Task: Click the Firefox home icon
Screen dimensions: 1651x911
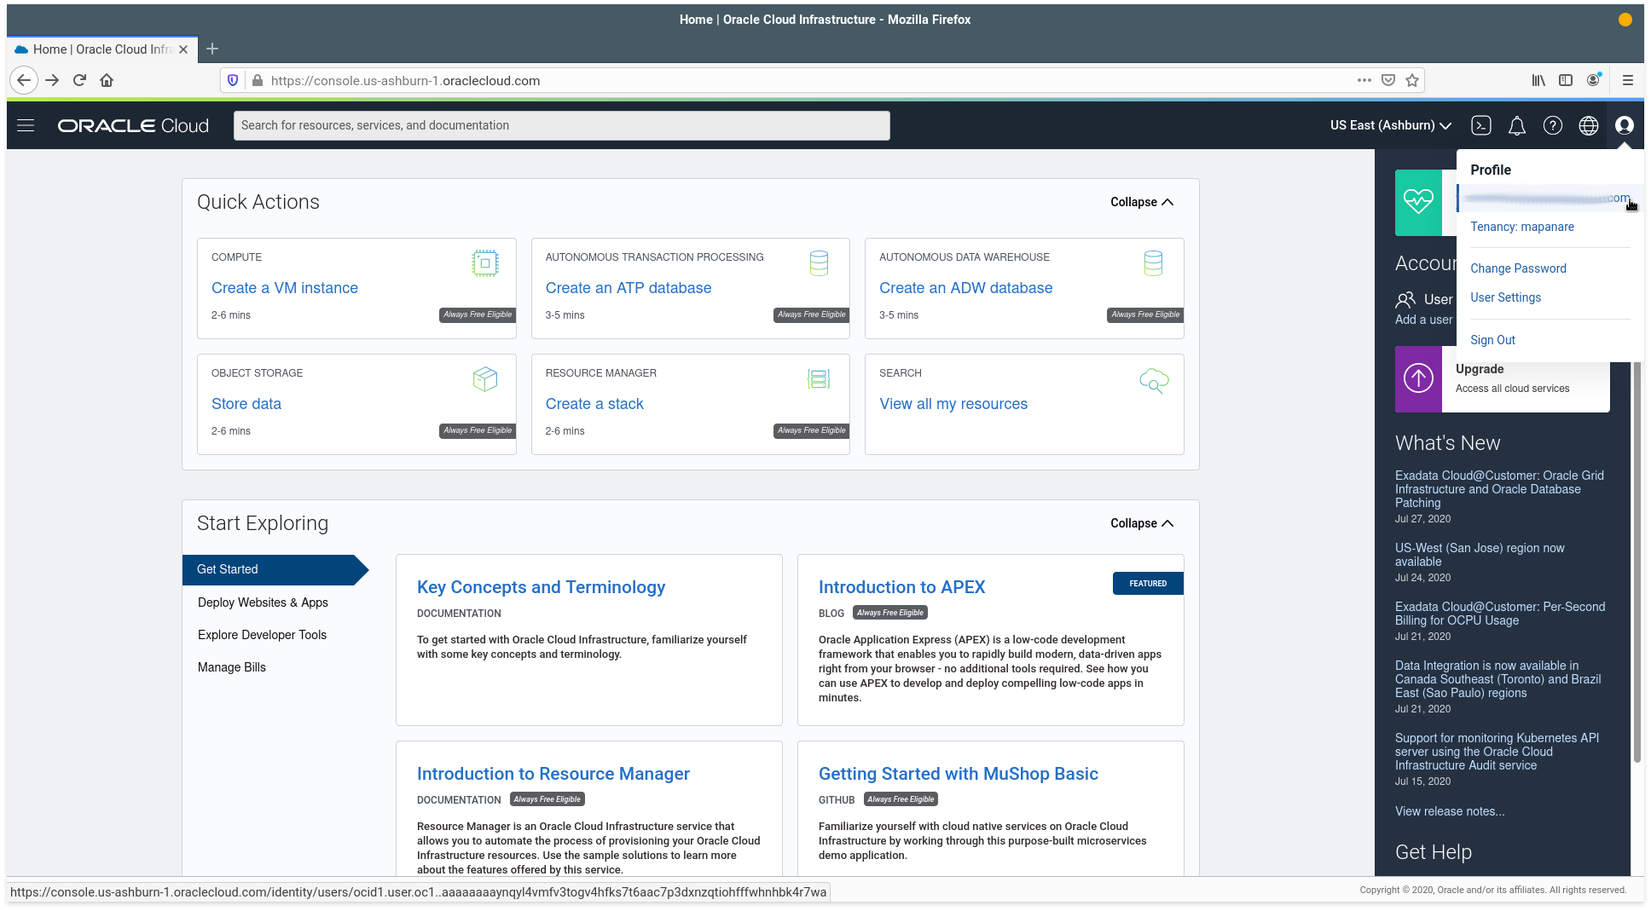Action: (x=107, y=80)
